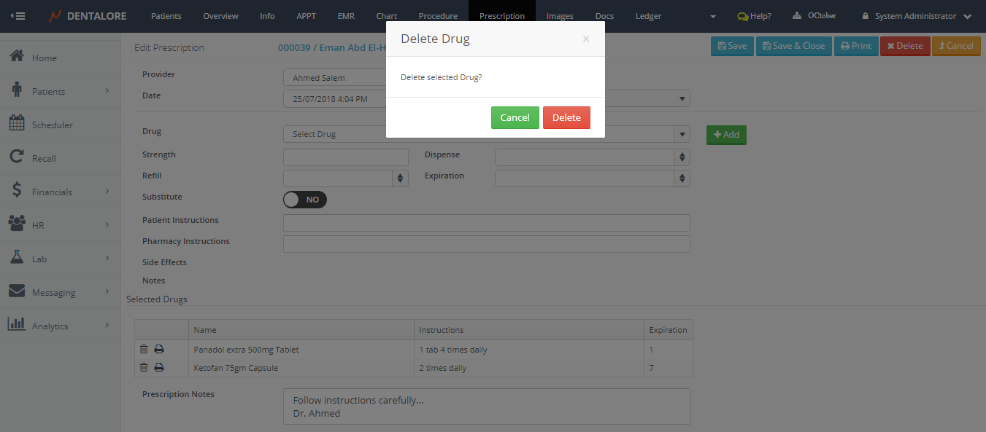Click the Home icon in sidebar
Image resolution: width=986 pixels, height=432 pixels.
[17, 58]
